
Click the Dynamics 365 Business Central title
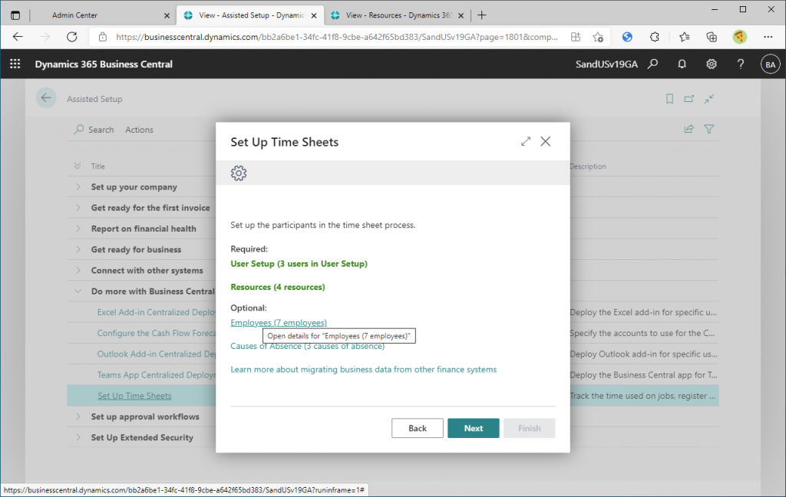pos(104,64)
